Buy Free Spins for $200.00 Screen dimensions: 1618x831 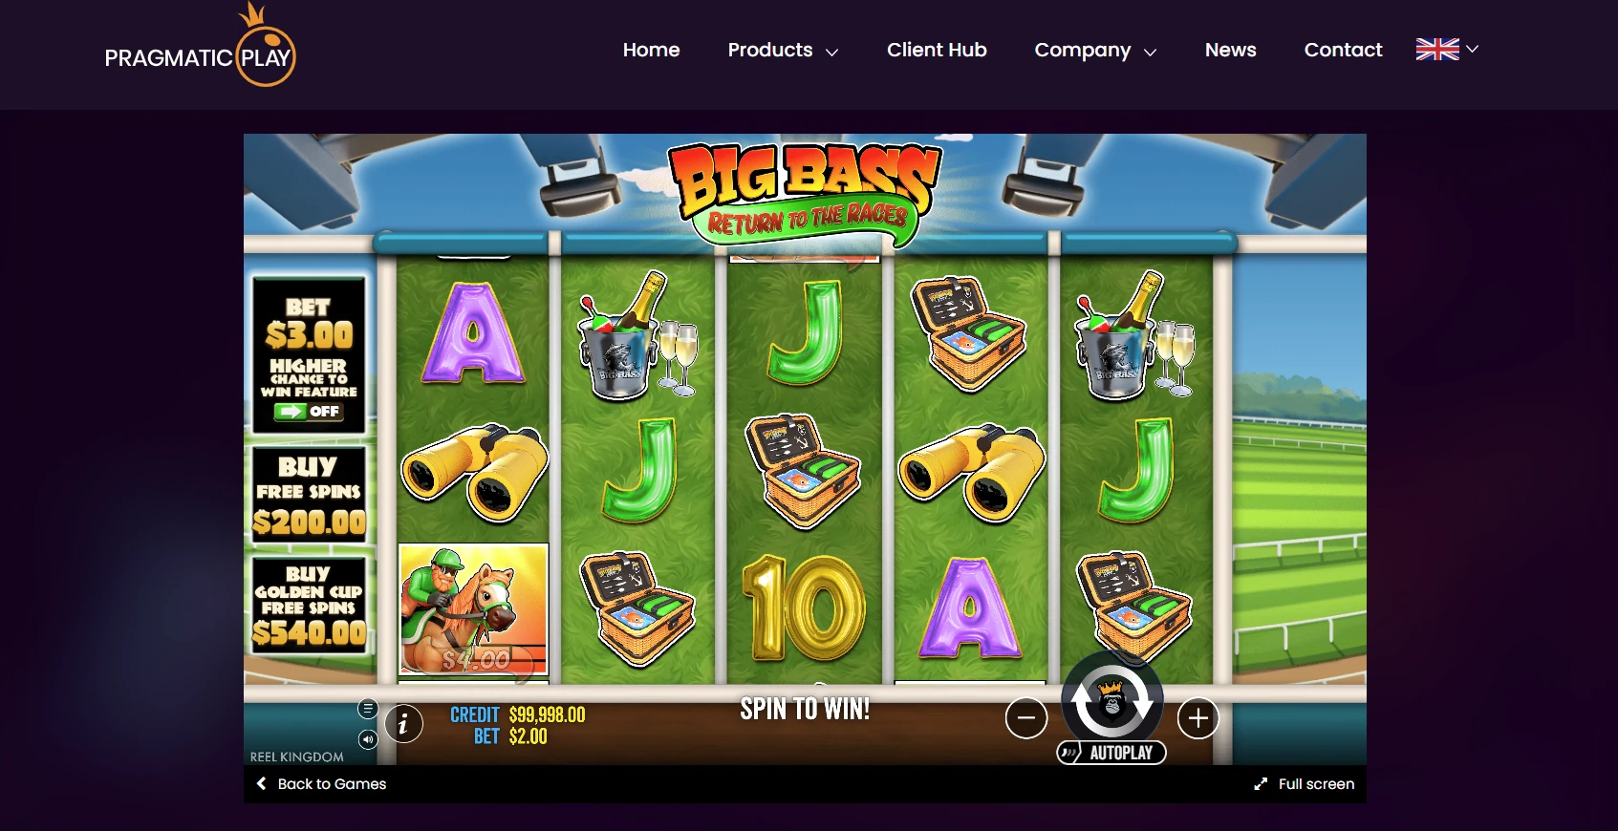pyautogui.click(x=309, y=494)
